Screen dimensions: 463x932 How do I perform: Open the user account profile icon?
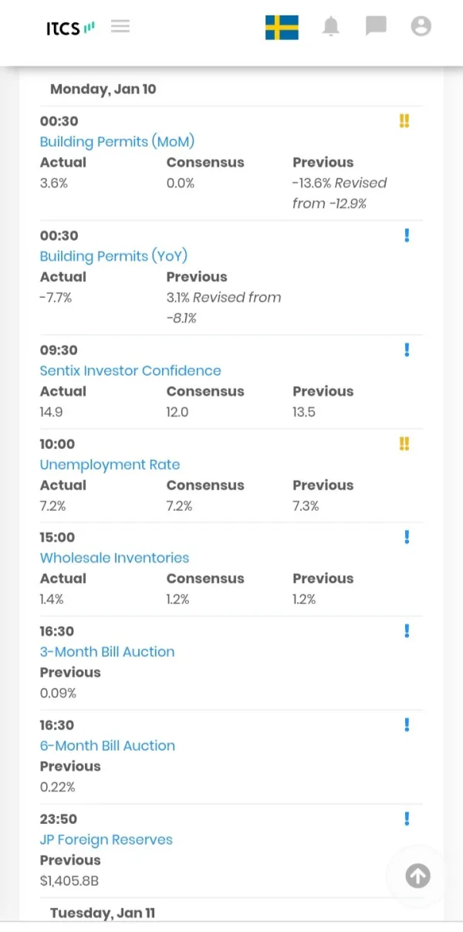click(x=421, y=27)
